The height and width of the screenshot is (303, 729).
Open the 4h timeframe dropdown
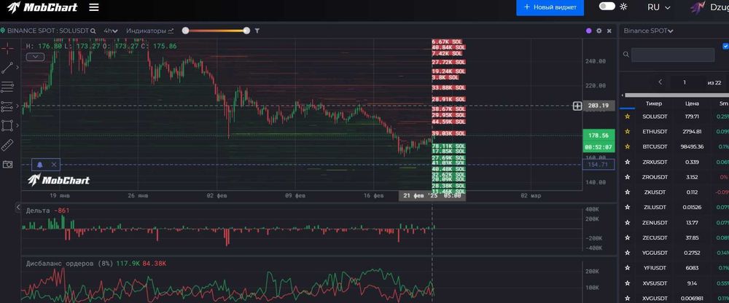coord(111,31)
